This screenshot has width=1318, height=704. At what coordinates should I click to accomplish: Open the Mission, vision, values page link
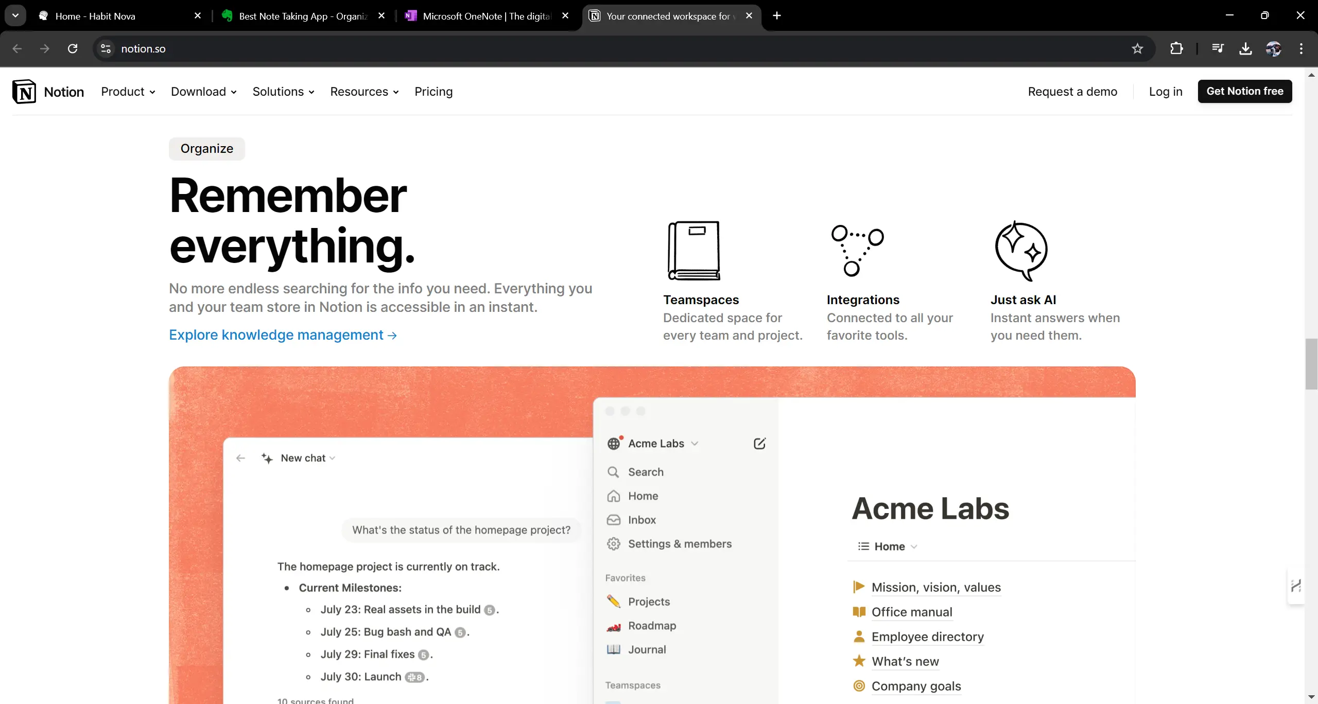[x=936, y=587]
